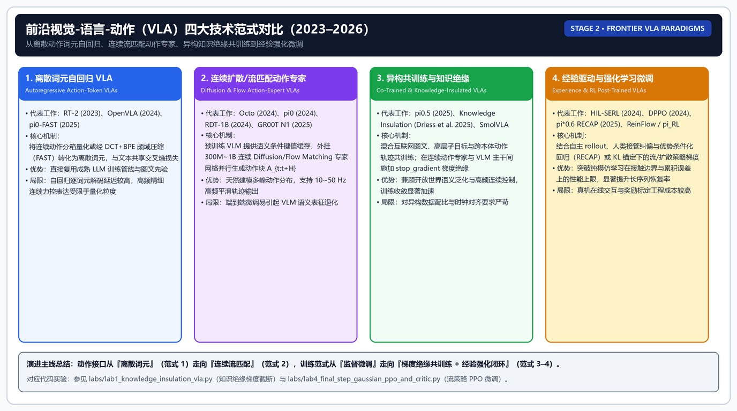
Task: Click the line 网络并行生成动作块 A_{t:t+H}
Action: [x=250, y=169]
